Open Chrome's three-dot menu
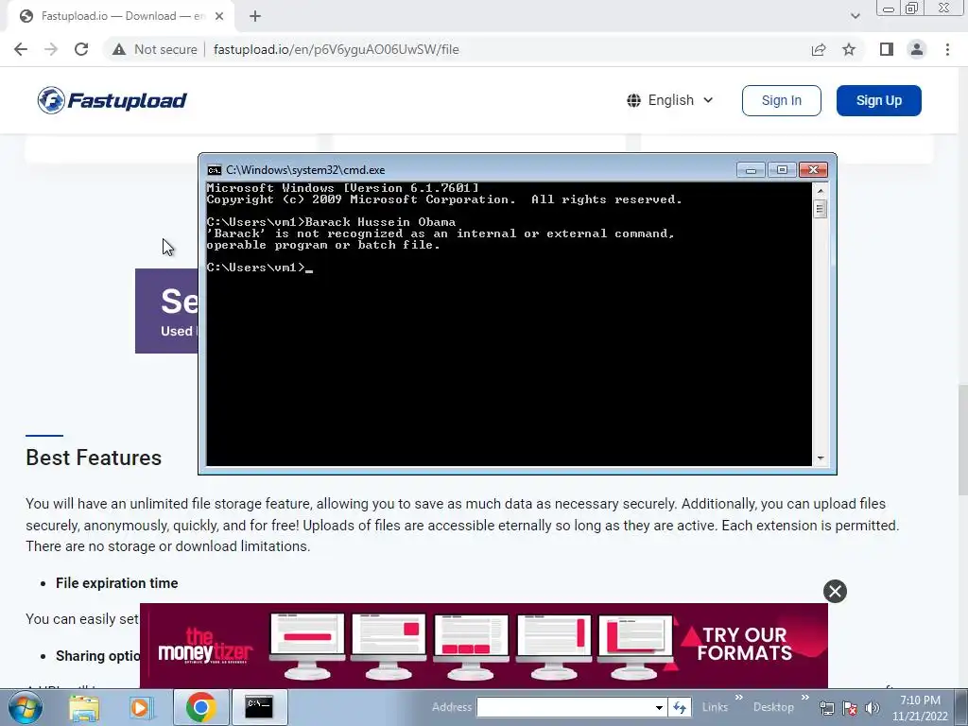 (x=947, y=49)
